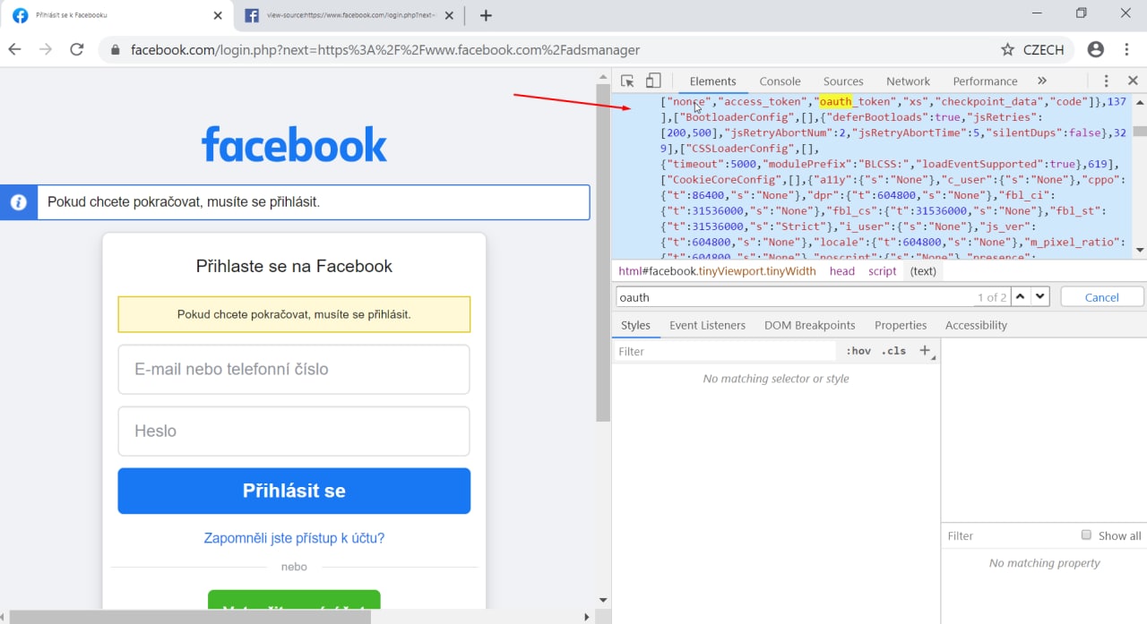Viewport: 1147px width, 624px height.
Task: Click the horizontal scrollbar right arrow
Action: pos(587,617)
